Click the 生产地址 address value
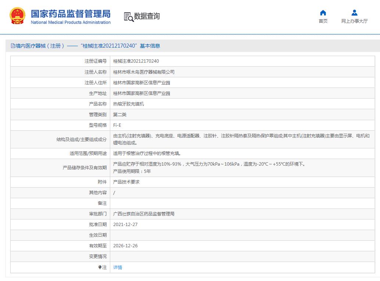The image size is (380, 281). (141, 93)
